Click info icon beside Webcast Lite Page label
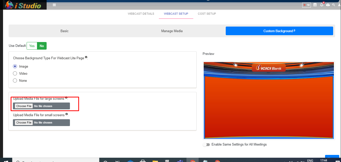 pyautogui.click(x=86, y=57)
